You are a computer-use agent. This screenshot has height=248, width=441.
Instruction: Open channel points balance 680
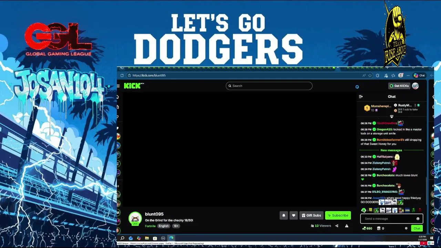[367, 228]
